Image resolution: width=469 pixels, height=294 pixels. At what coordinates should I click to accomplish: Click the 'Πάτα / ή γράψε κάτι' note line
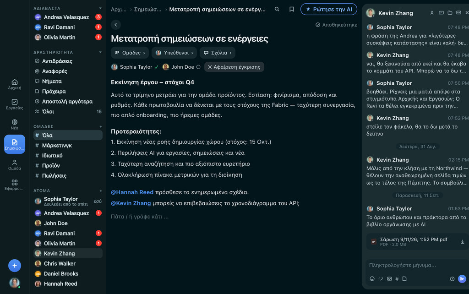click(x=140, y=217)
